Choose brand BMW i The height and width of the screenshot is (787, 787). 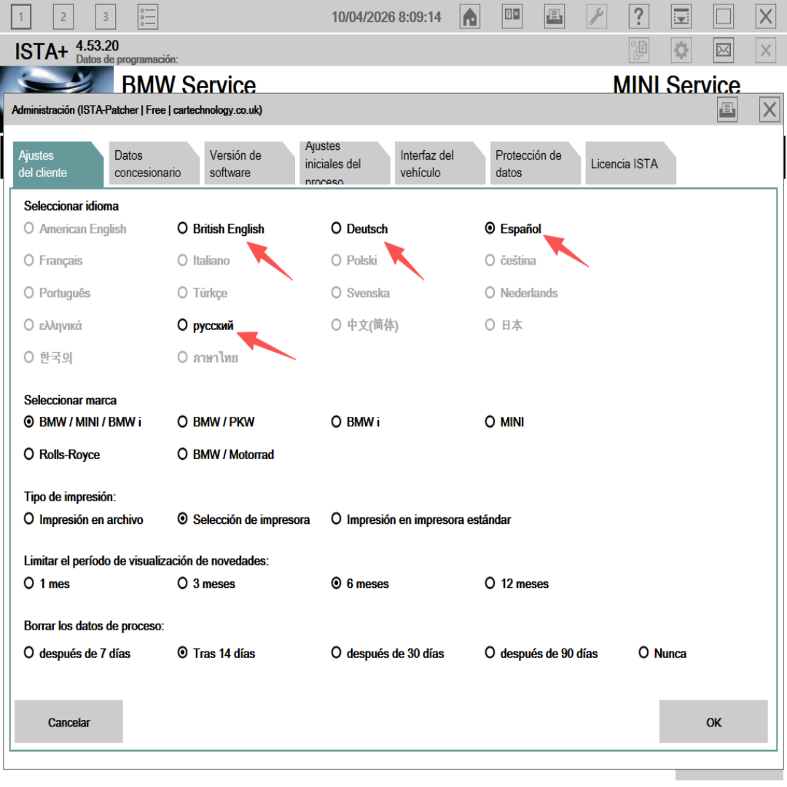[356, 422]
